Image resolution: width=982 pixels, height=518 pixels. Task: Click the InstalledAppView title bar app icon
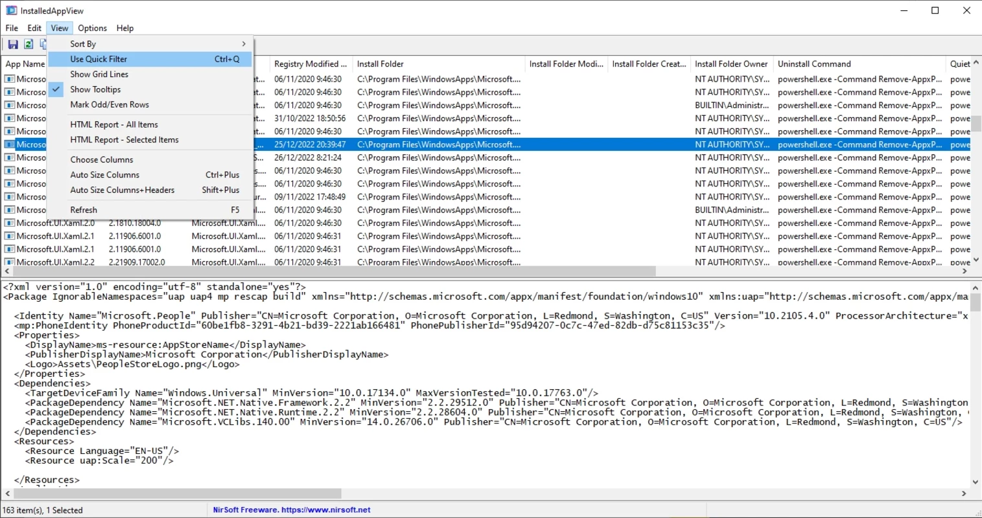coord(11,10)
